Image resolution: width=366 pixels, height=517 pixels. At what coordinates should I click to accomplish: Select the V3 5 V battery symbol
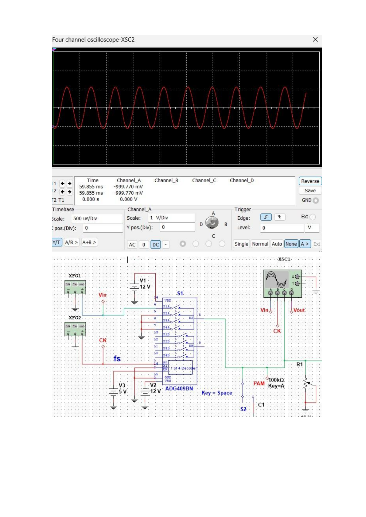(x=113, y=391)
